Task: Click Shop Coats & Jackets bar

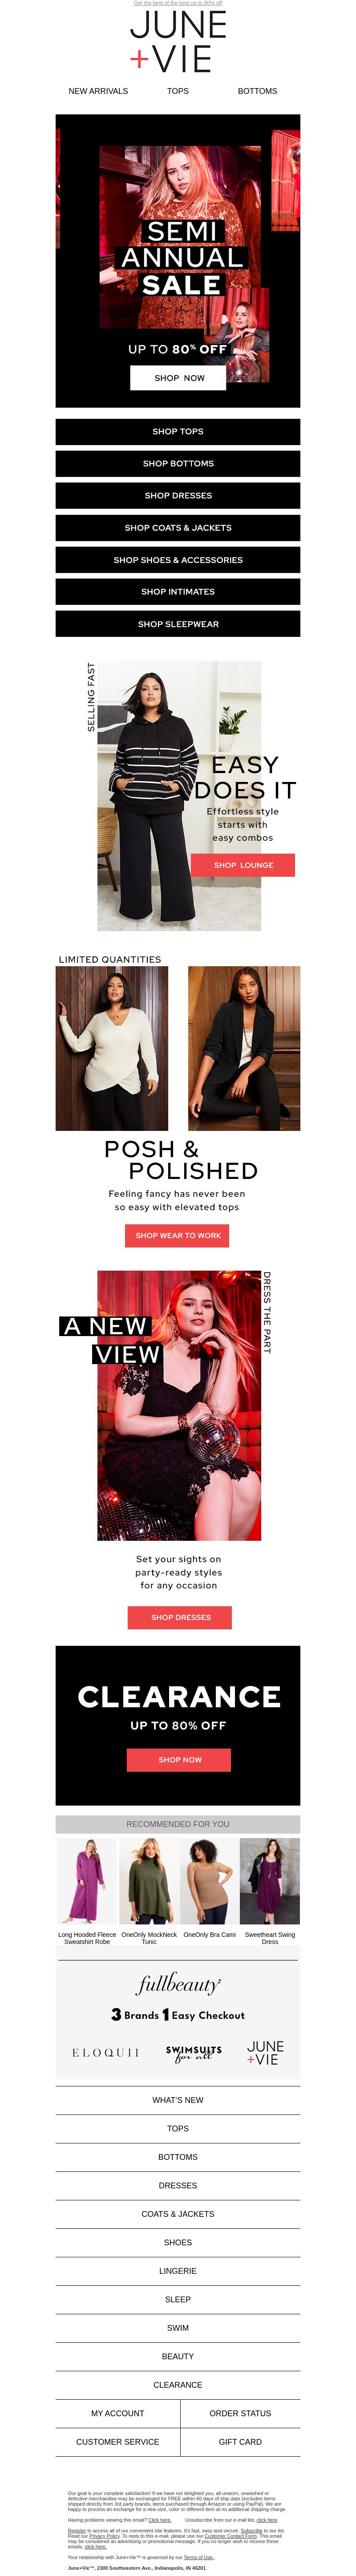Action: click(178, 528)
